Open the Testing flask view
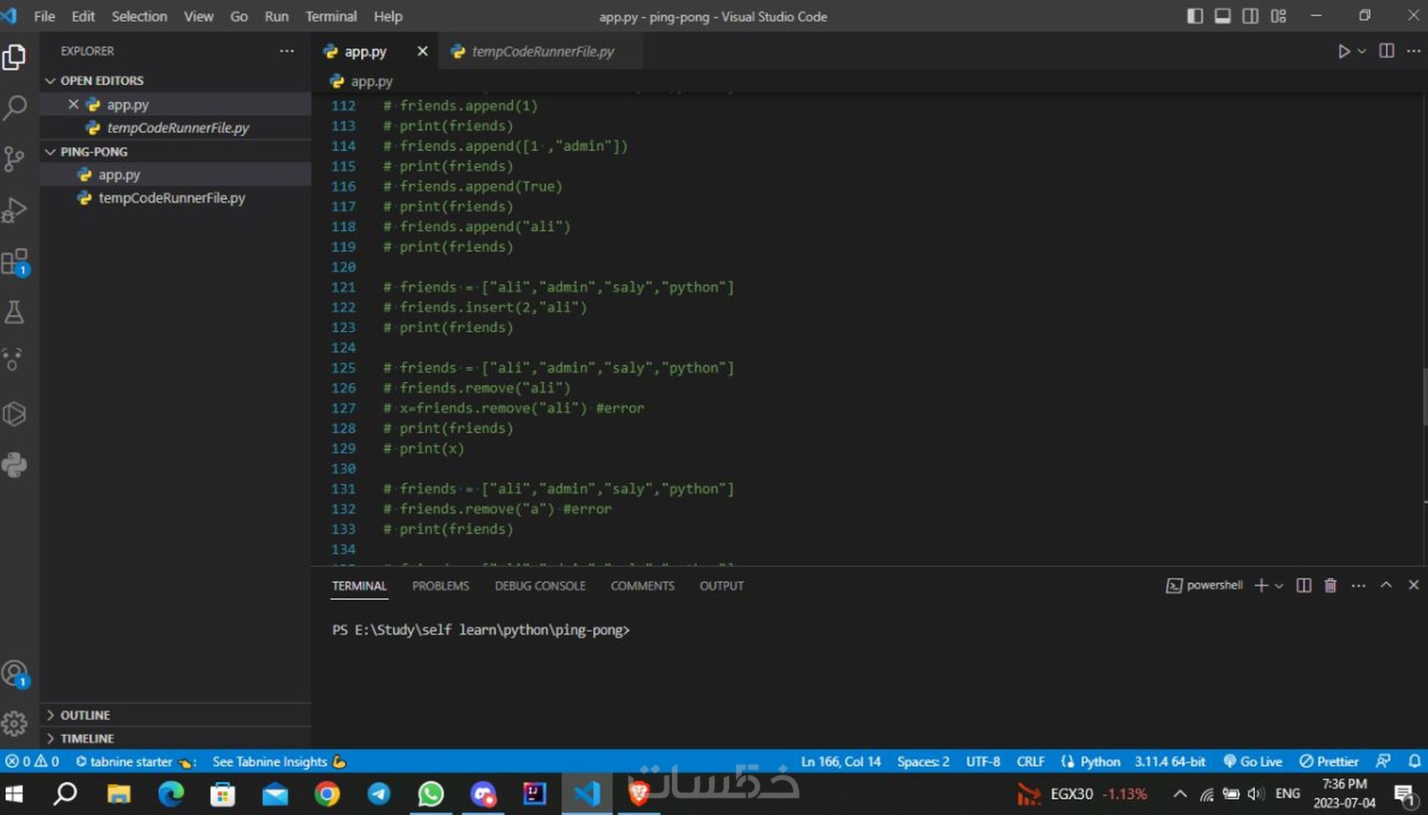Image resolution: width=1428 pixels, height=815 pixels. point(14,313)
